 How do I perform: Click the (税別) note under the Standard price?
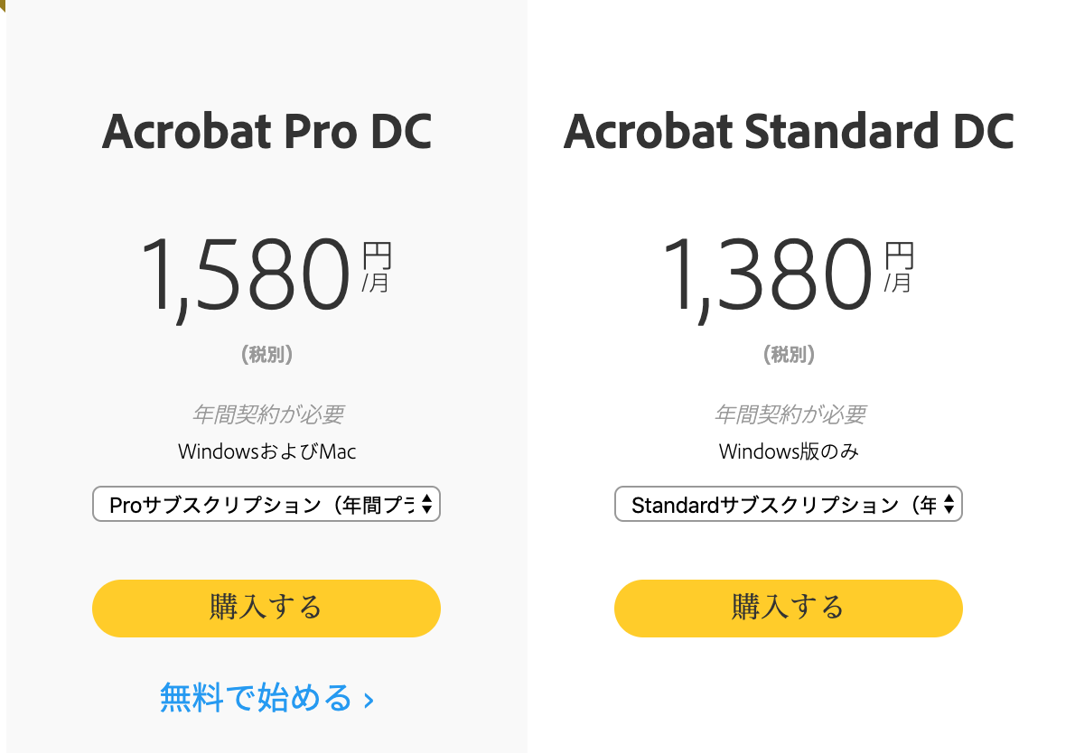[789, 354]
